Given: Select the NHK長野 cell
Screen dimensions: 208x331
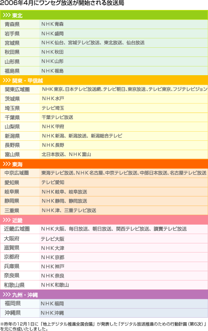Looking at the screenshot, I should (124, 145).
